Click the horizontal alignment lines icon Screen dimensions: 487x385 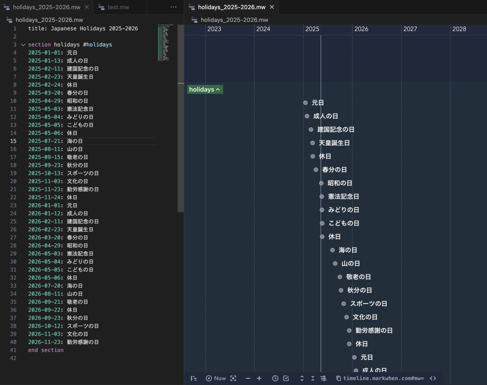tap(324, 378)
